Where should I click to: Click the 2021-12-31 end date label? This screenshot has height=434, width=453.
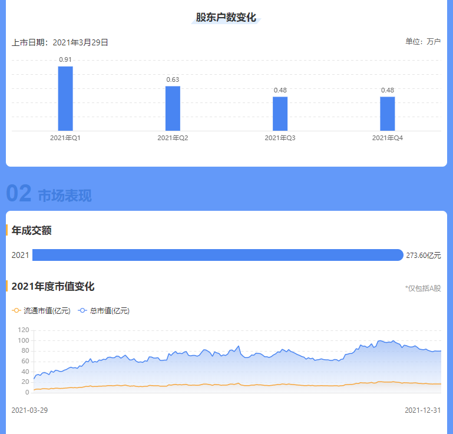pos(423,410)
